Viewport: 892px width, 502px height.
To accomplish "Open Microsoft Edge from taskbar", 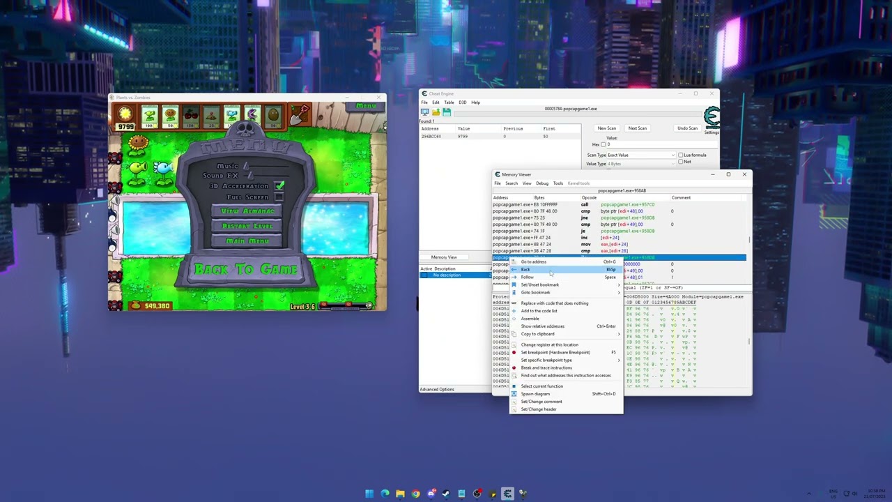I will [x=385, y=494].
